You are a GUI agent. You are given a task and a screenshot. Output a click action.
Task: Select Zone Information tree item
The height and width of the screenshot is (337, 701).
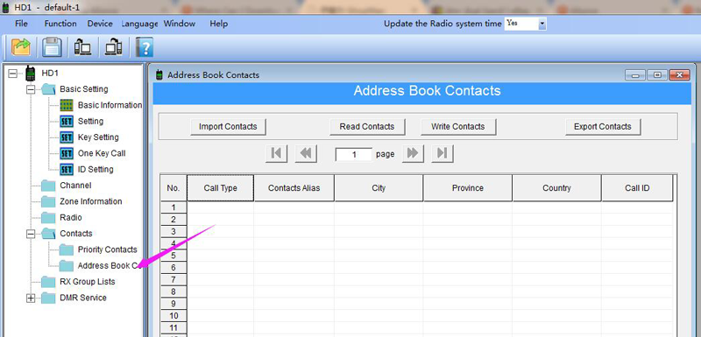click(x=91, y=201)
